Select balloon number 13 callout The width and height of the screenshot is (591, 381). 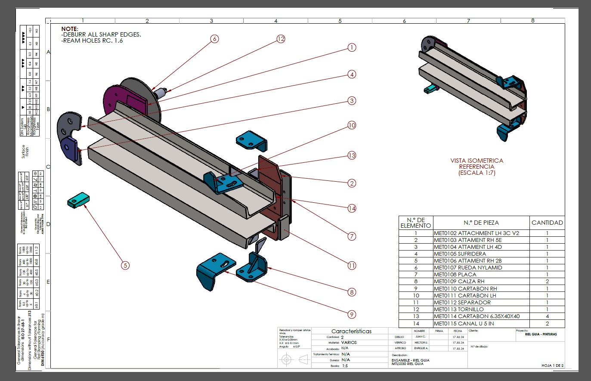click(352, 155)
